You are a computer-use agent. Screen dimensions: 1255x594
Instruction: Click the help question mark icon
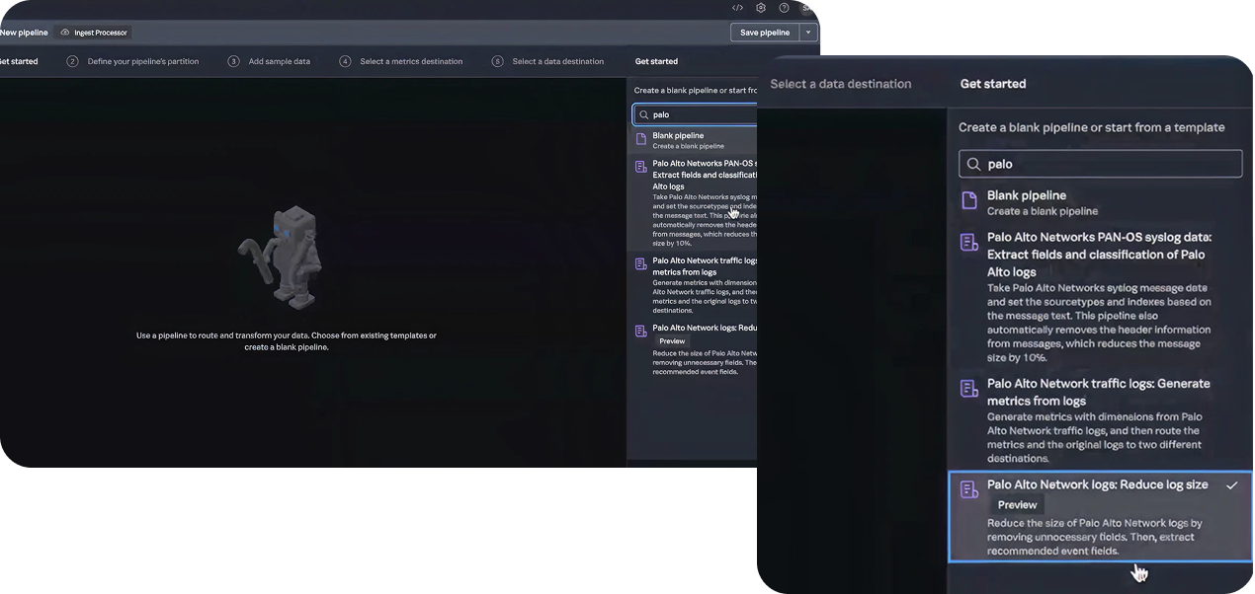tap(784, 8)
